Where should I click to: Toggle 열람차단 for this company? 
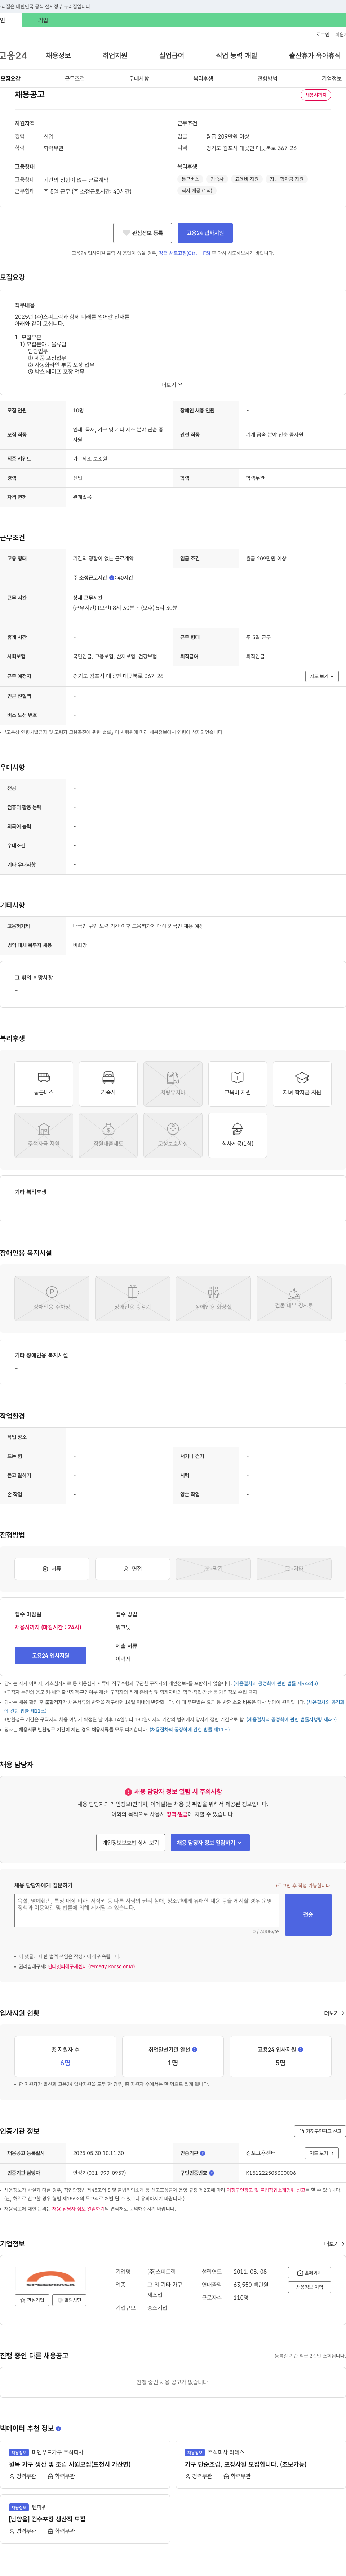coord(70,2300)
